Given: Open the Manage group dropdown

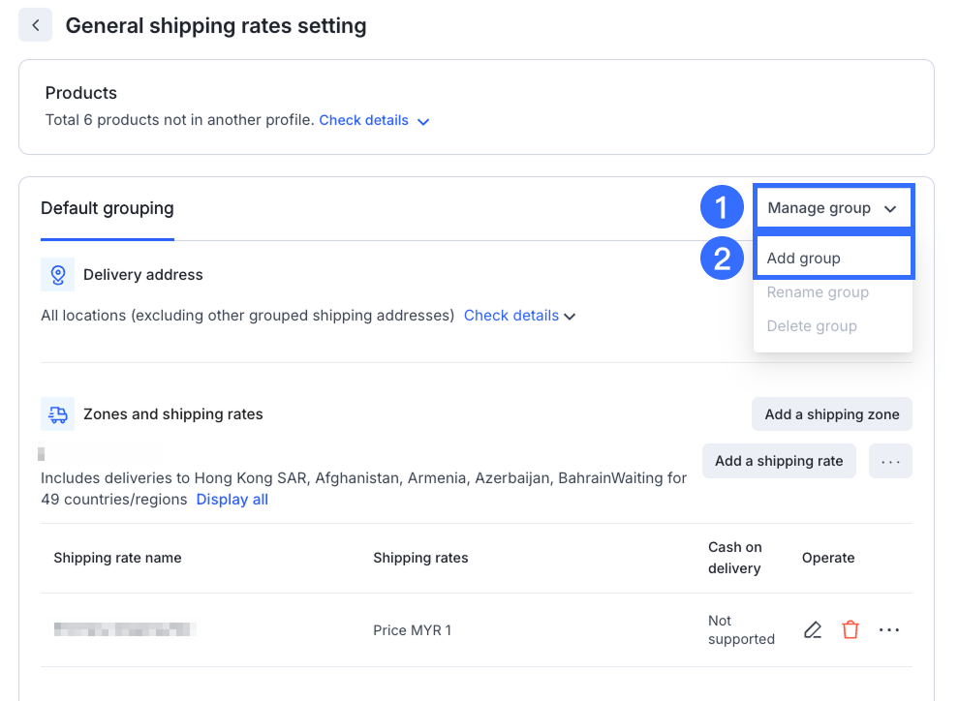Looking at the screenshot, I should pos(832,208).
